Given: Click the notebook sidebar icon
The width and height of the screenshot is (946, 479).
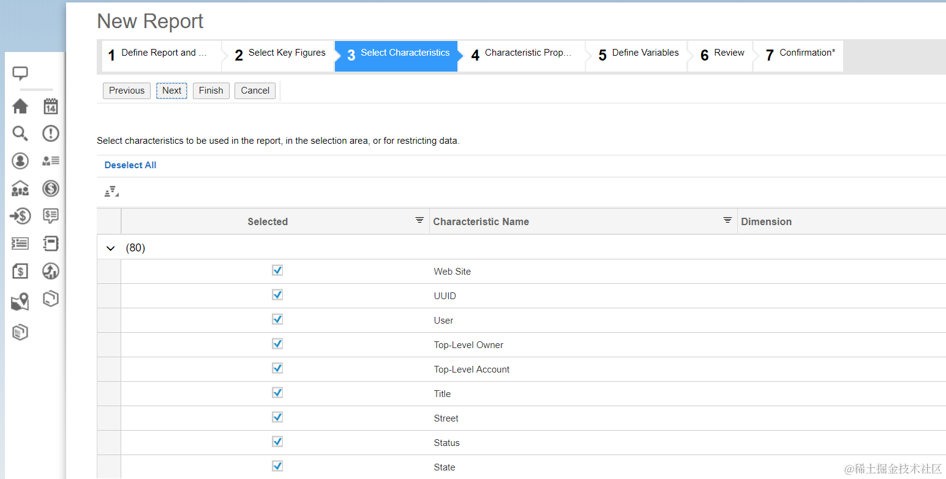Looking at the screenshot, I should pyautogui.click(x=51, y=243).
